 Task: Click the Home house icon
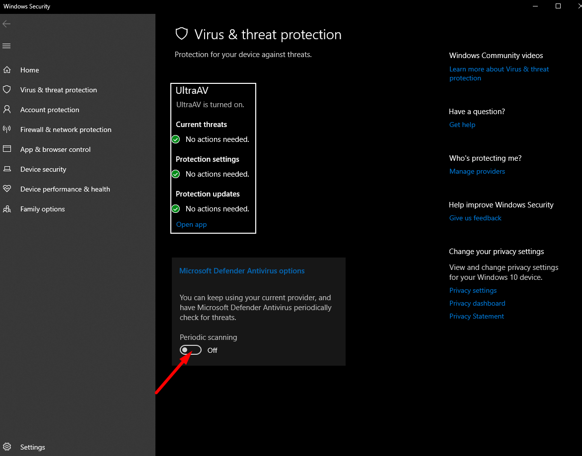7,69
